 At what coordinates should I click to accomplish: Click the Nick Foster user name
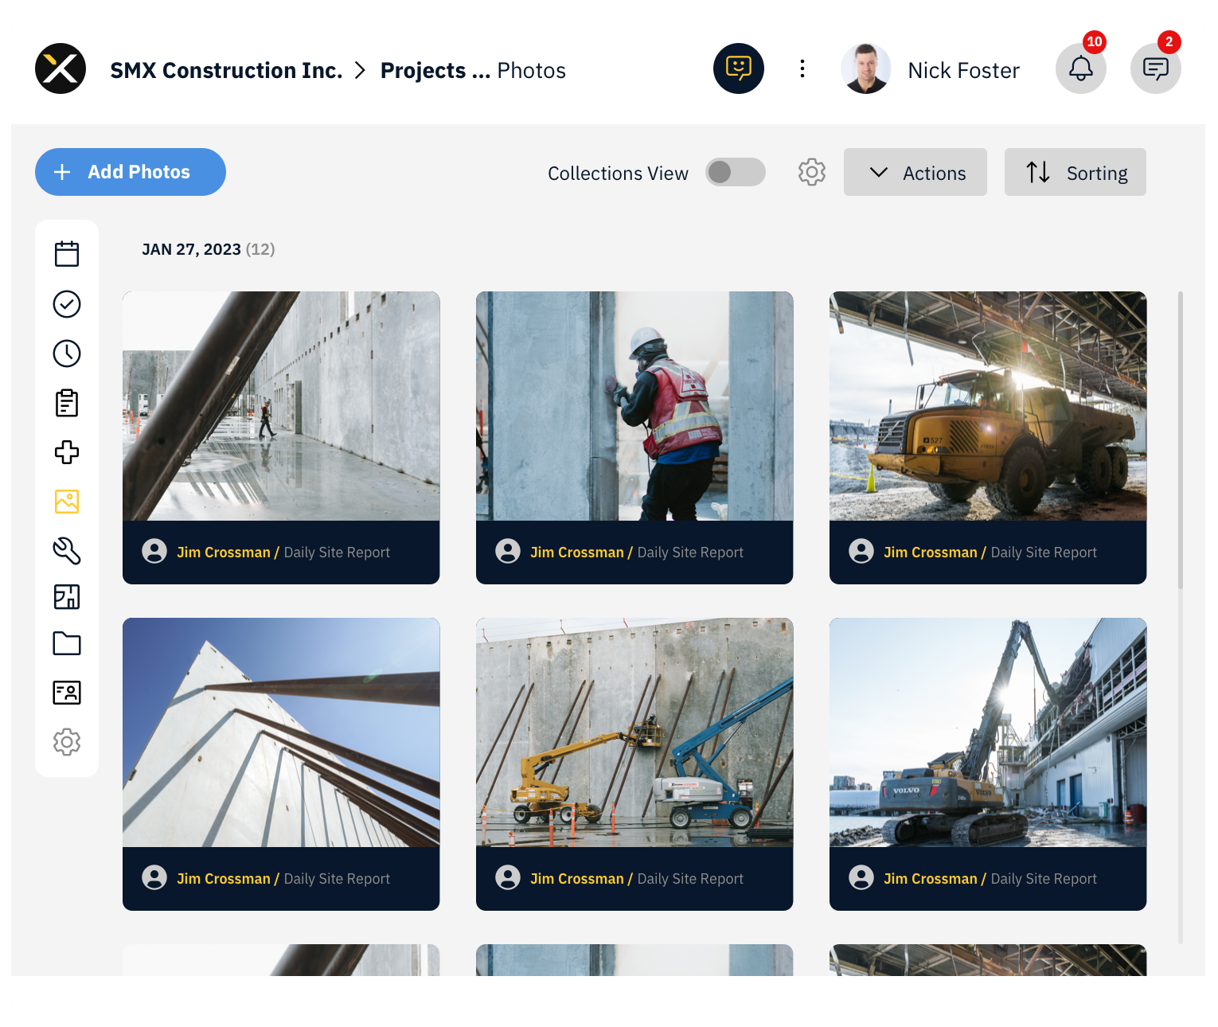click(x=963, y=70)
